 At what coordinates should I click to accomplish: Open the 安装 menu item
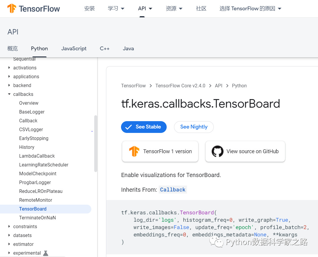90,9
